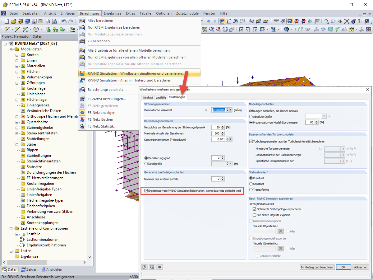Switch to the Windlast tab

[148, 97]
